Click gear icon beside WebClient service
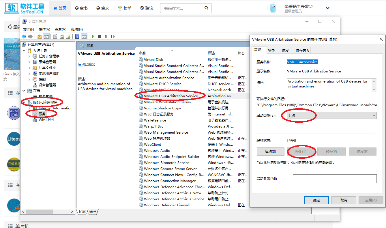This screenshot has width=386, height=228. point(141,145)
